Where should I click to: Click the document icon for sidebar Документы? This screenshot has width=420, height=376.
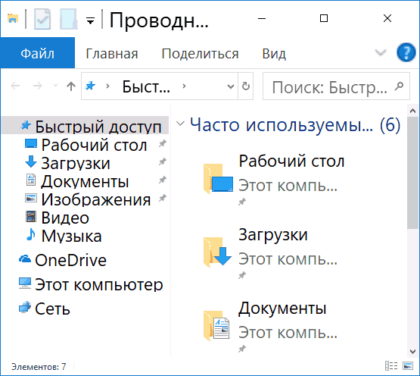pyautogui.click(x=31, y=180)
